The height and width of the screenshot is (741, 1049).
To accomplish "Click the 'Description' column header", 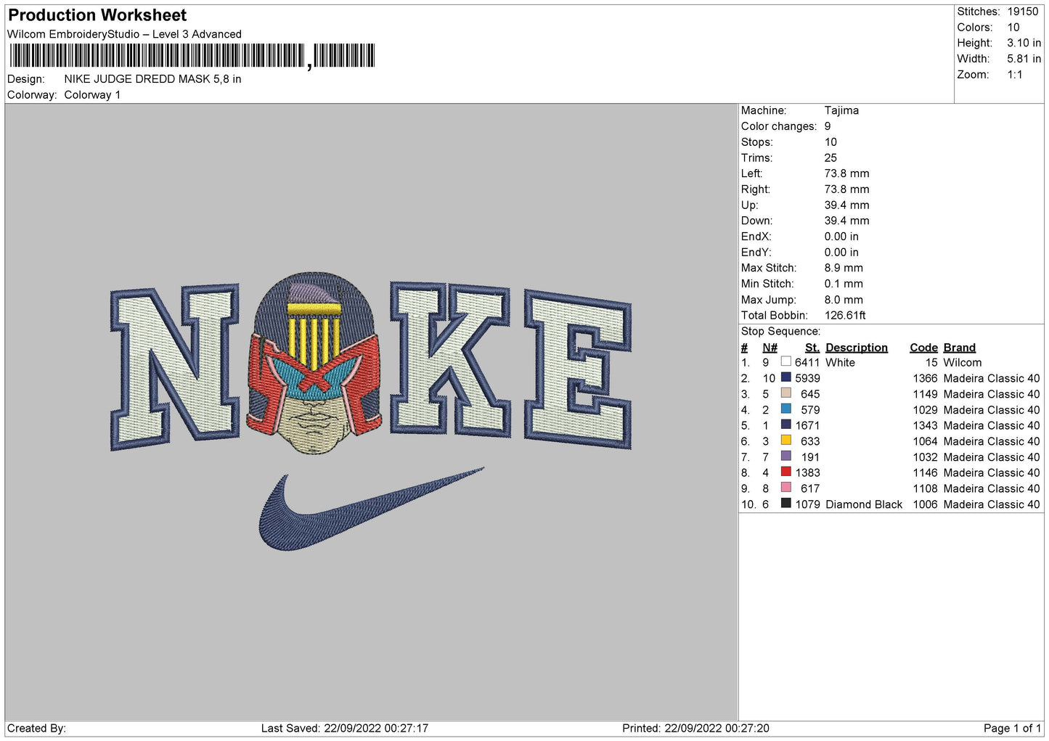I will pyautogui.click(x=857, y=348).
